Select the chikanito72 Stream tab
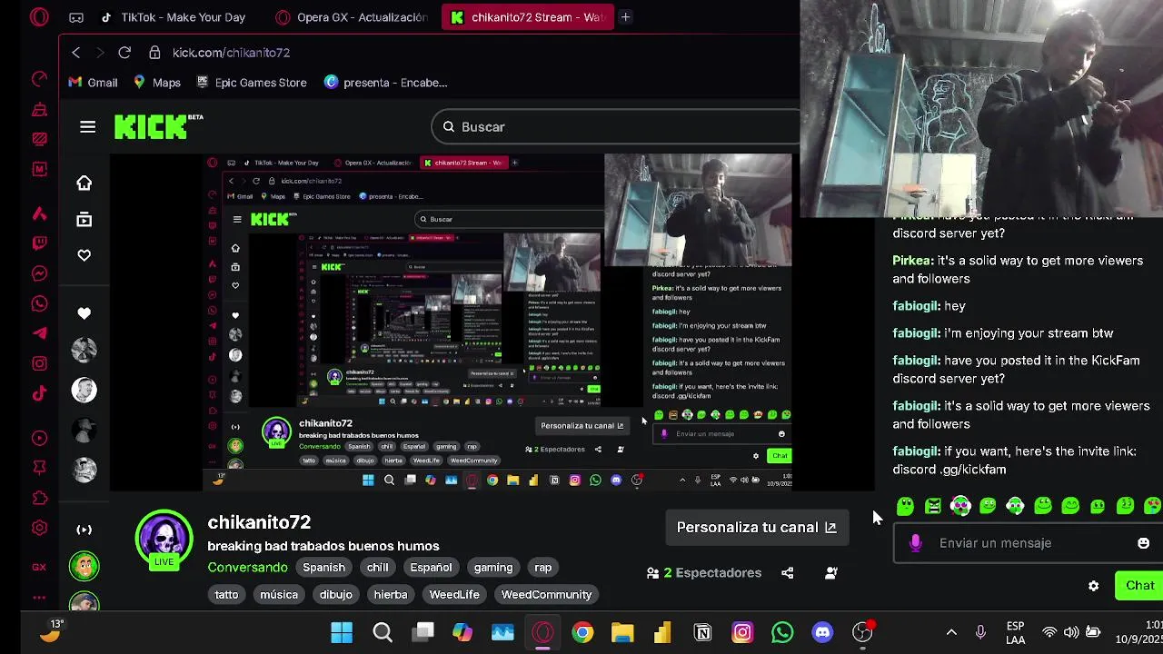The image size is (1163, 654). 527,17
